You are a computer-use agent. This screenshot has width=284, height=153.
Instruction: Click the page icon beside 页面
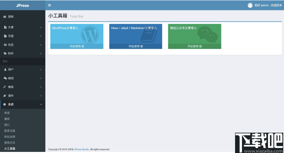tap(5, 36)
